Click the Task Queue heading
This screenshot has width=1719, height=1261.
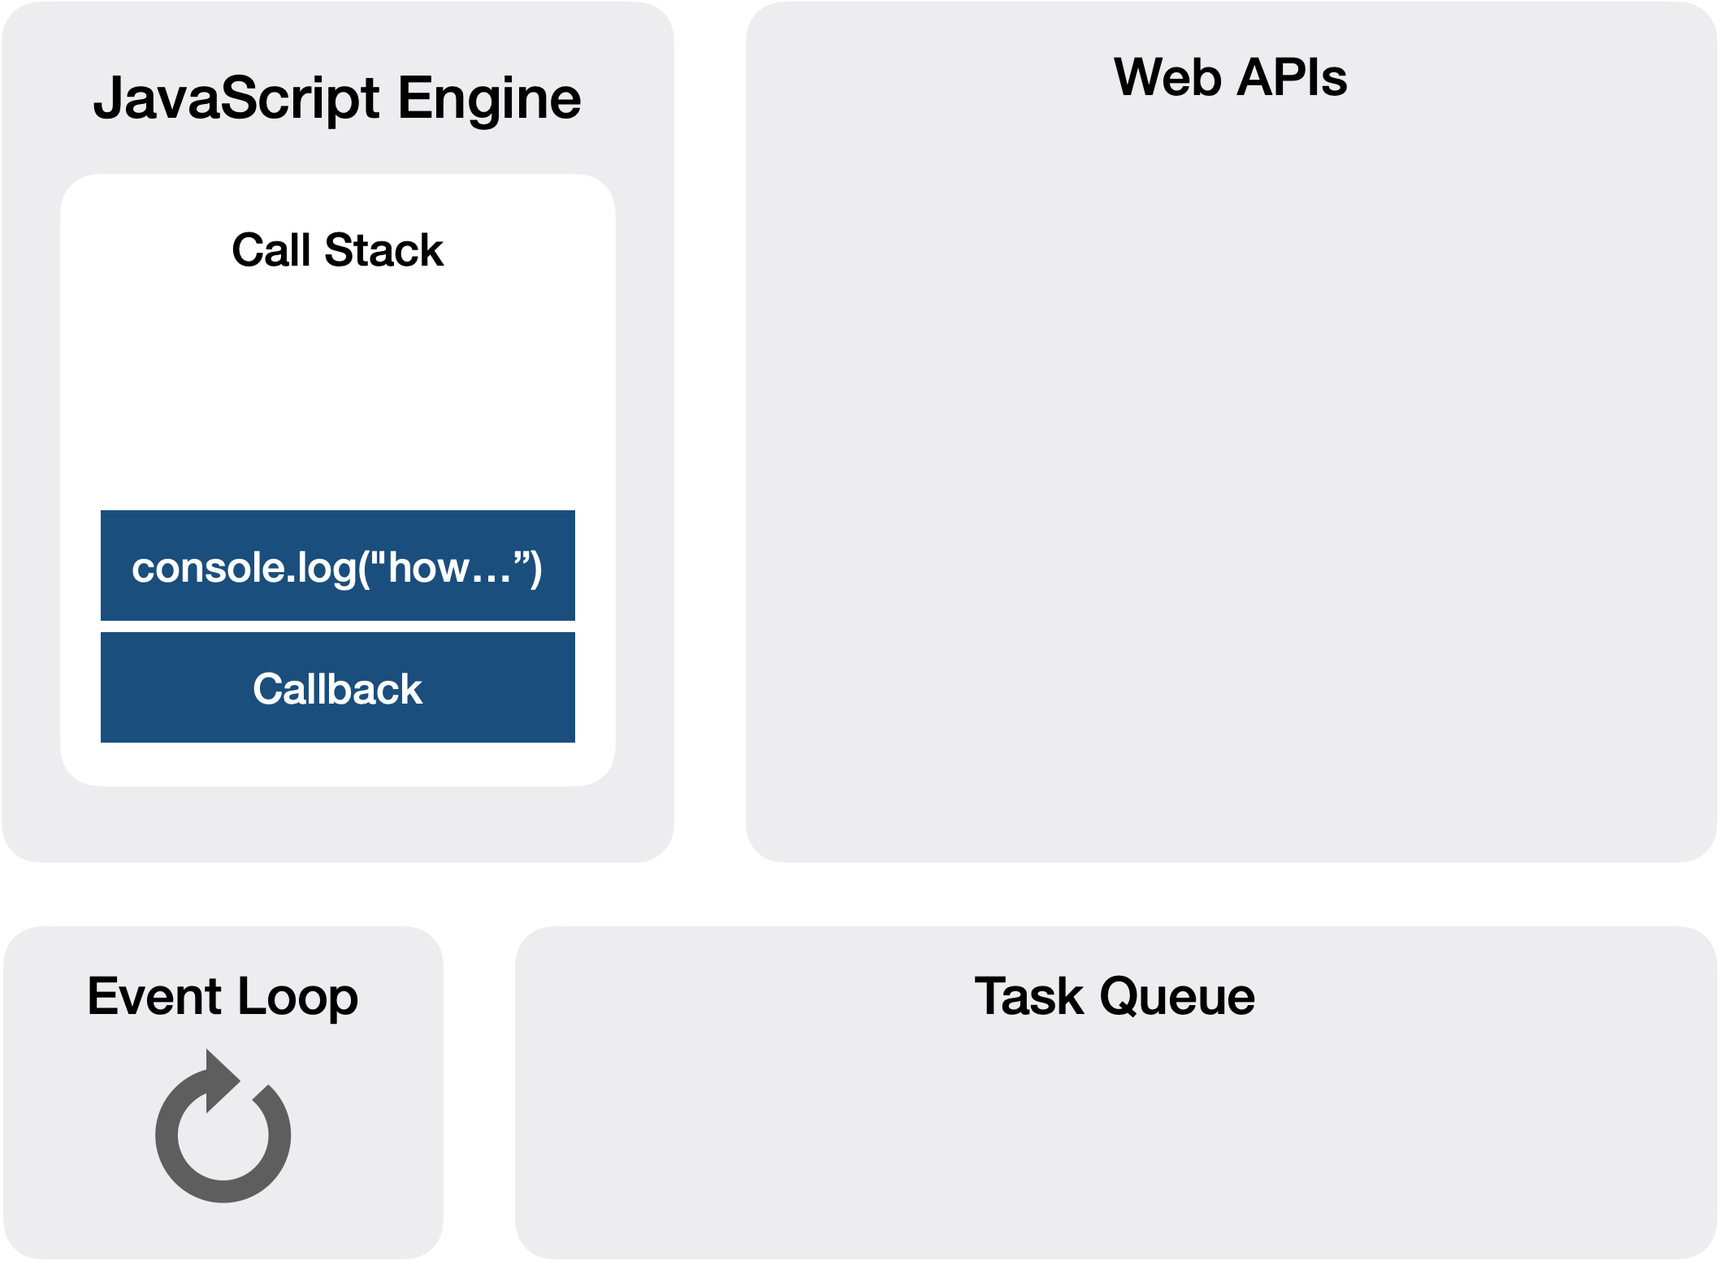(1115, 996)
